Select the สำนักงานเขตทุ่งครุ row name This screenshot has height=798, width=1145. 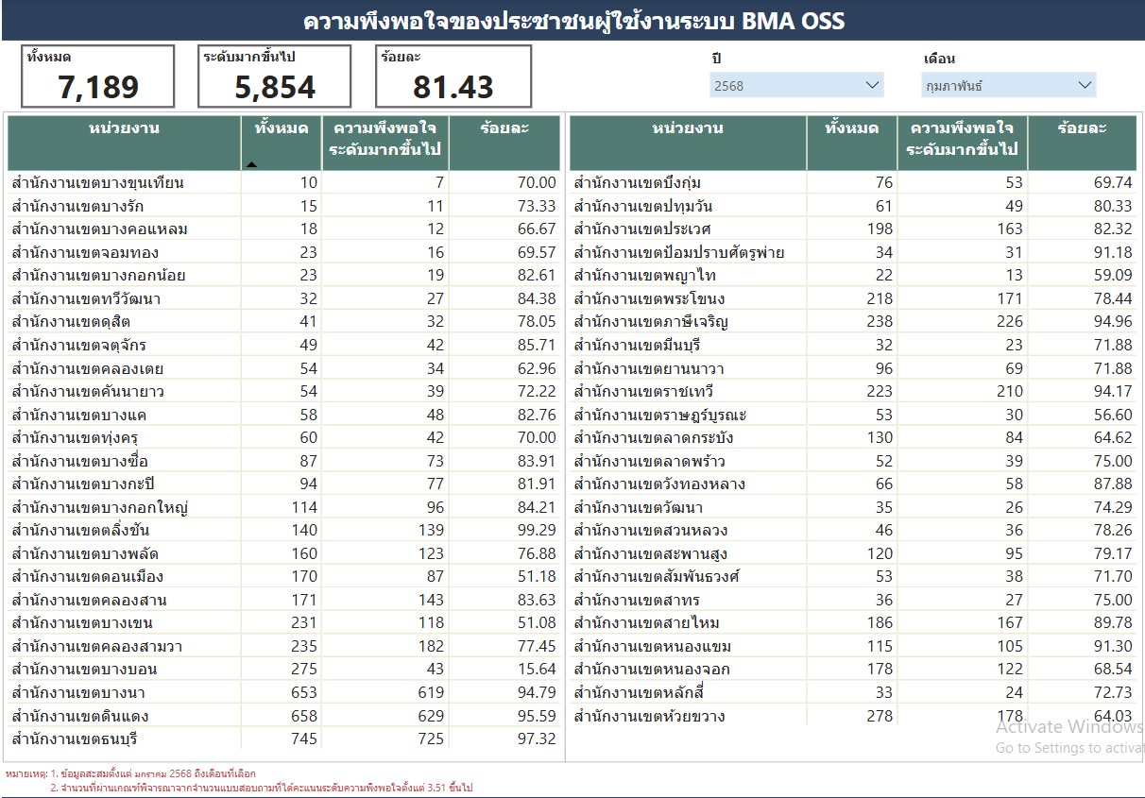pyautogui.click(x=77, y=437)
